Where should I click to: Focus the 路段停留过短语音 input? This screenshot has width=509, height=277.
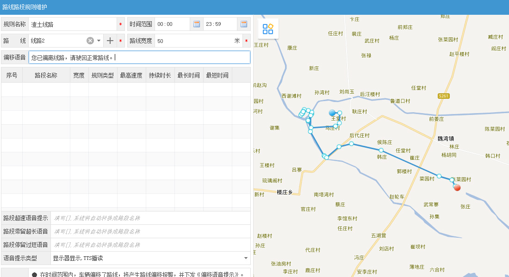click(150, 245)
